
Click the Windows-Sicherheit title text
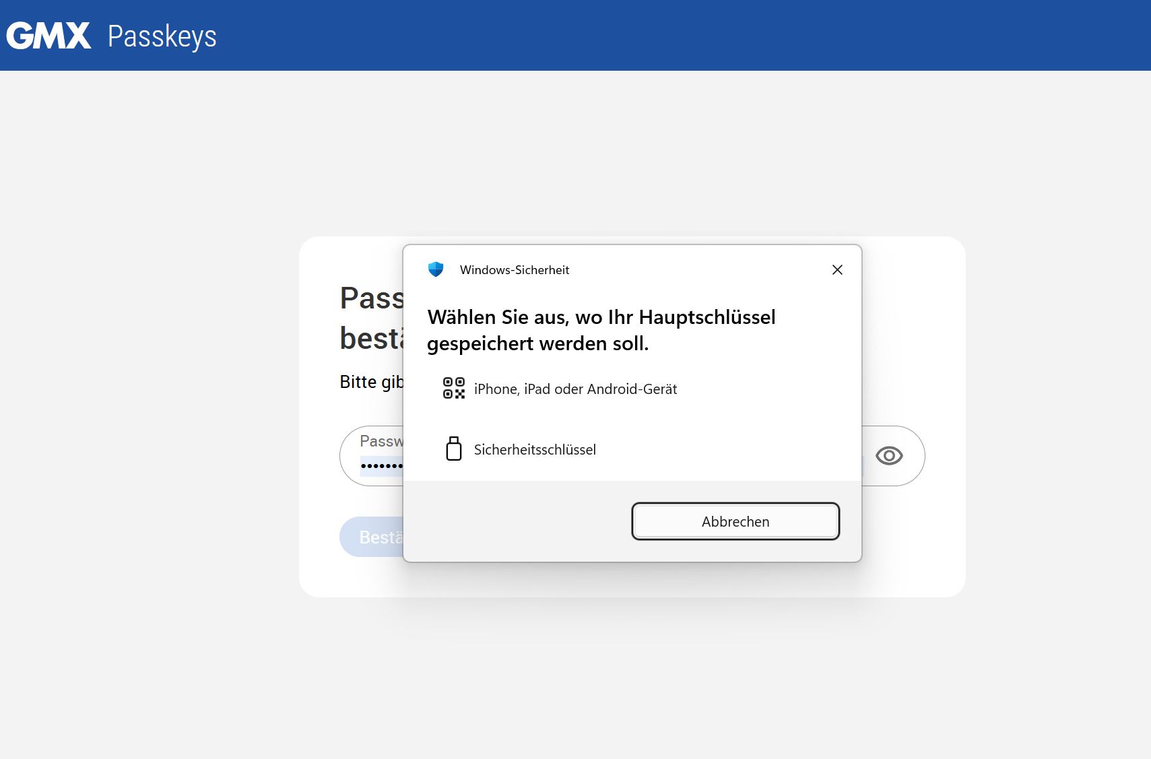pyautogui.click(x=515, y=270)
